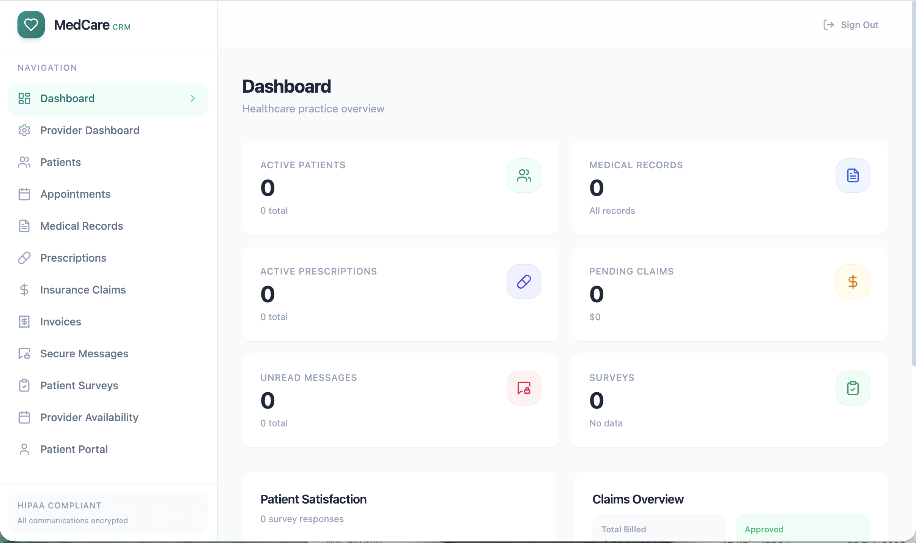Click the Dashboard grid icon in sidebar
Viewport: 916px width, 543px height.
click(x=24, y=98)
